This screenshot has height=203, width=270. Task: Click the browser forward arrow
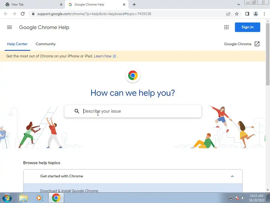click(x=14, y=14)
